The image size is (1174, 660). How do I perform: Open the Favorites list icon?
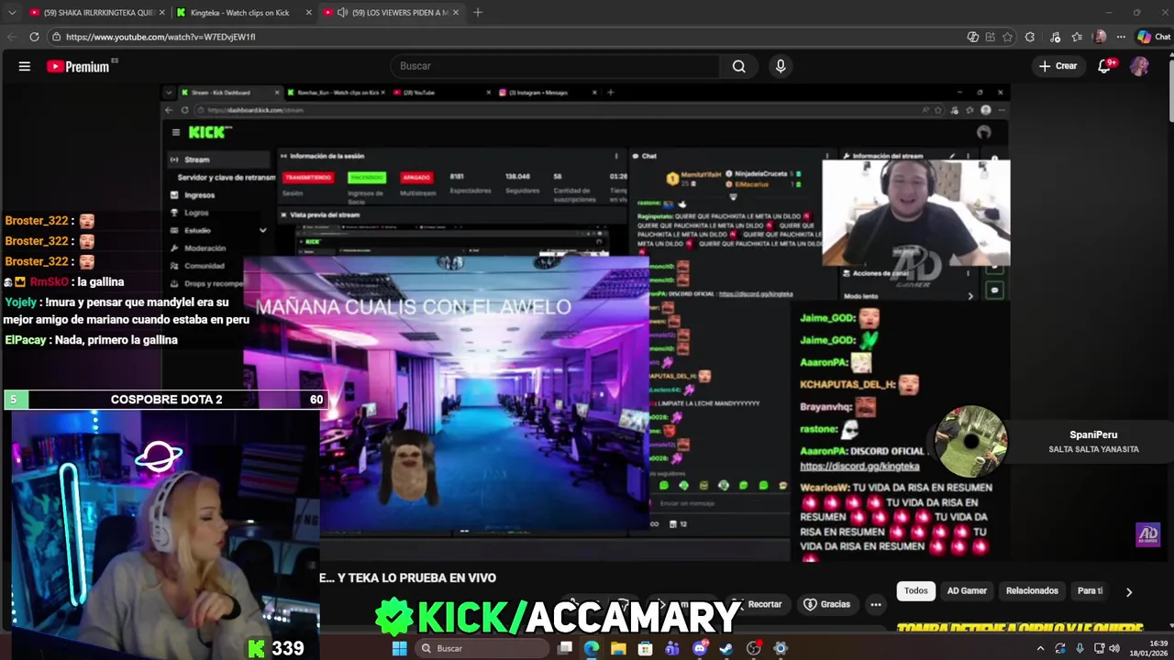[1078, 37]
